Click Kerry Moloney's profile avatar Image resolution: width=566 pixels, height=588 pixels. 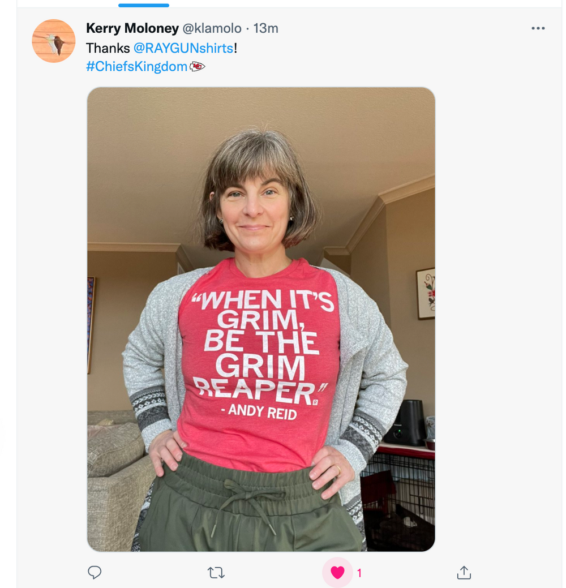click(54, 41)
